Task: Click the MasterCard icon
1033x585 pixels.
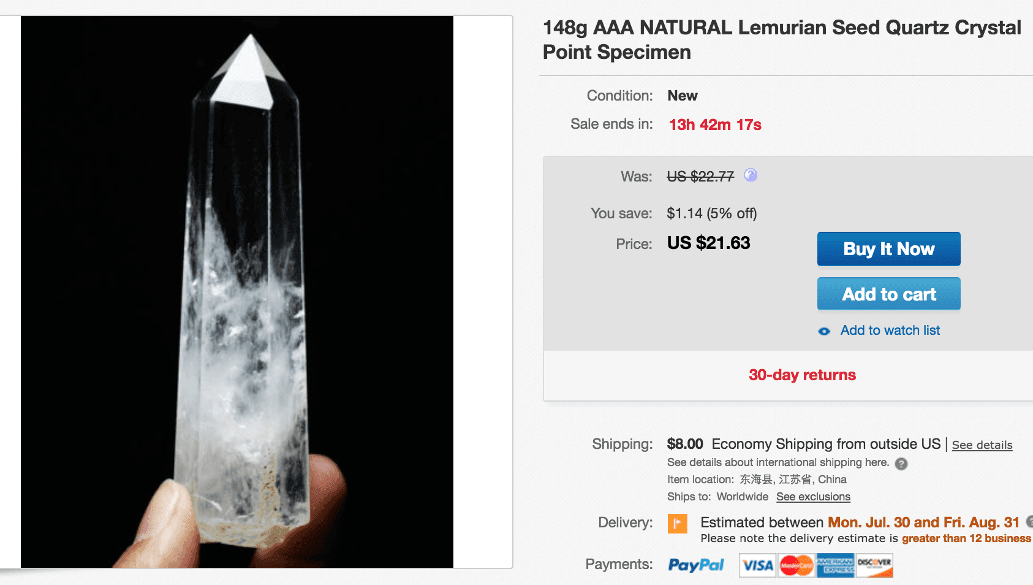Action: coord(797,565)
